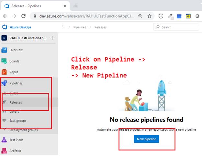Click the Releases rocket icon

[x=5, y=102]
